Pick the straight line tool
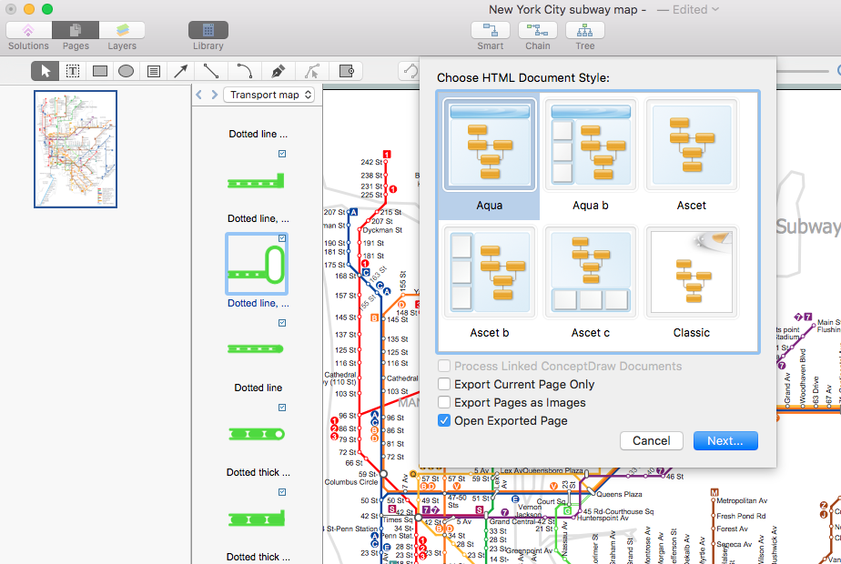The image size is (841, 564). 211,71
